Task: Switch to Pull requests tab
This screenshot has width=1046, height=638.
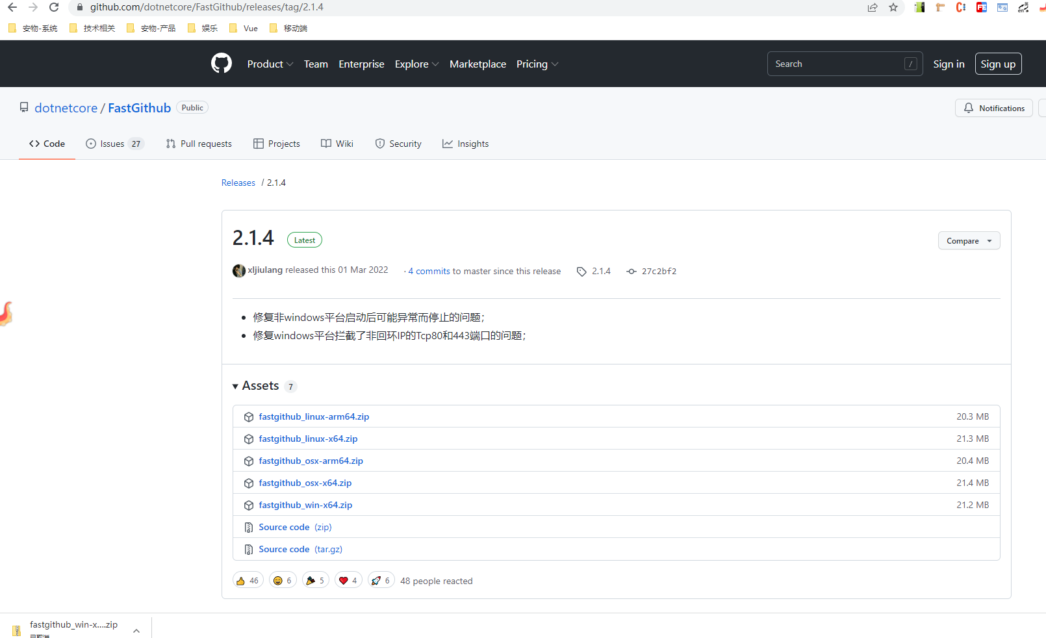Action: (199, 144)
